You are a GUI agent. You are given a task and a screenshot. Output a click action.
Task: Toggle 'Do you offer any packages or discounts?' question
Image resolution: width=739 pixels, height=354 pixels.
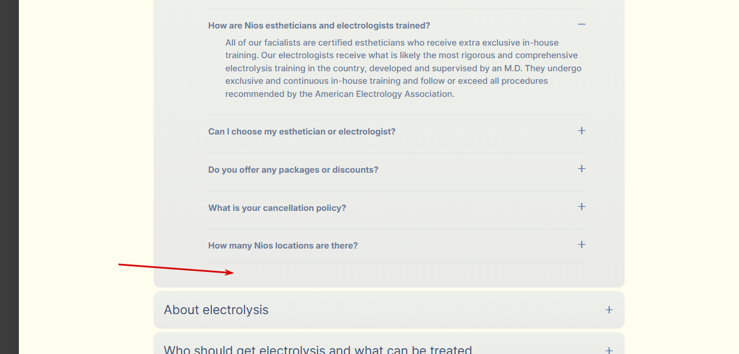(x=293, y=170)
